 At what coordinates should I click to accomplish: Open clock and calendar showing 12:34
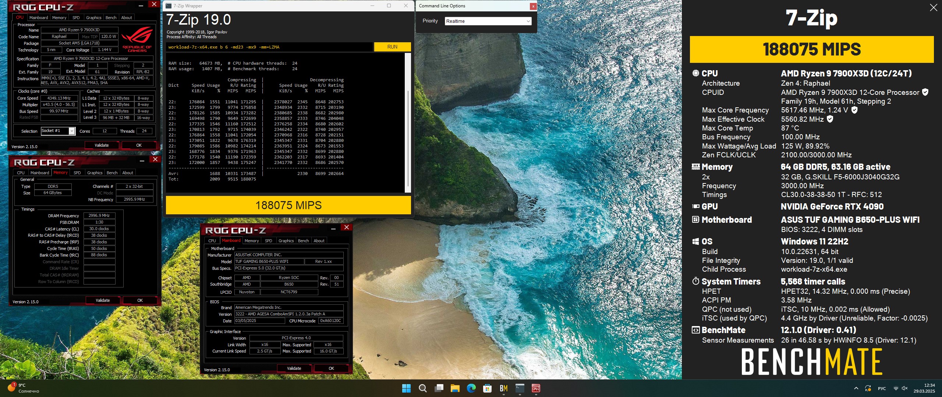924,388
